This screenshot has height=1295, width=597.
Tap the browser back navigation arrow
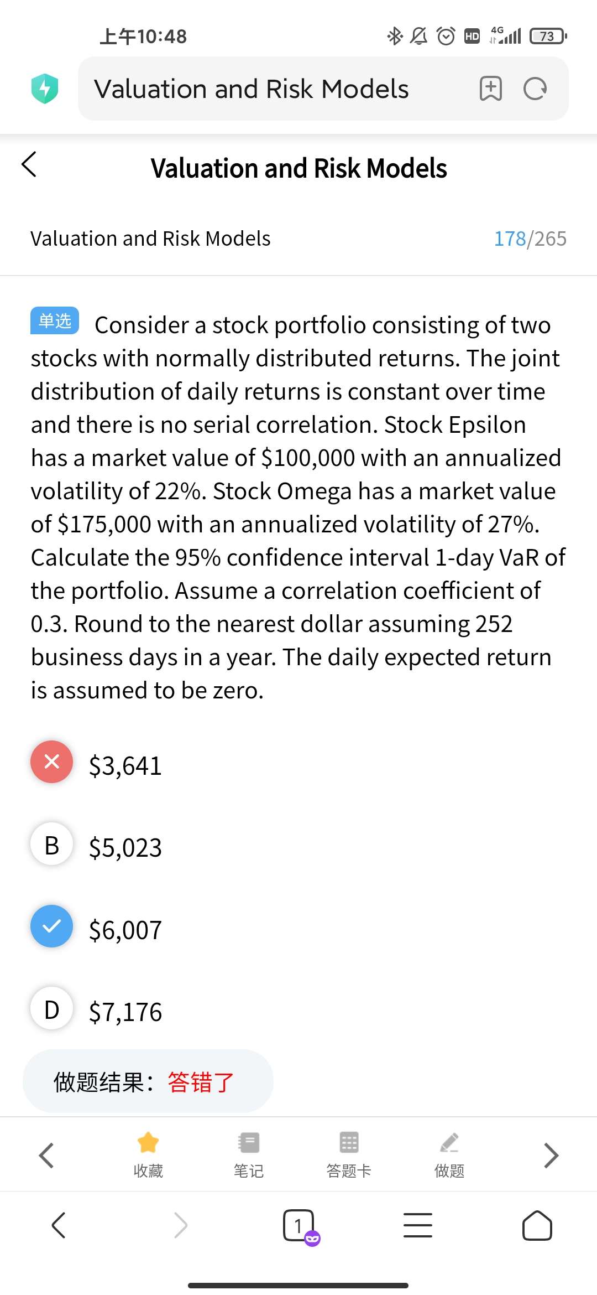point(59,1225)
